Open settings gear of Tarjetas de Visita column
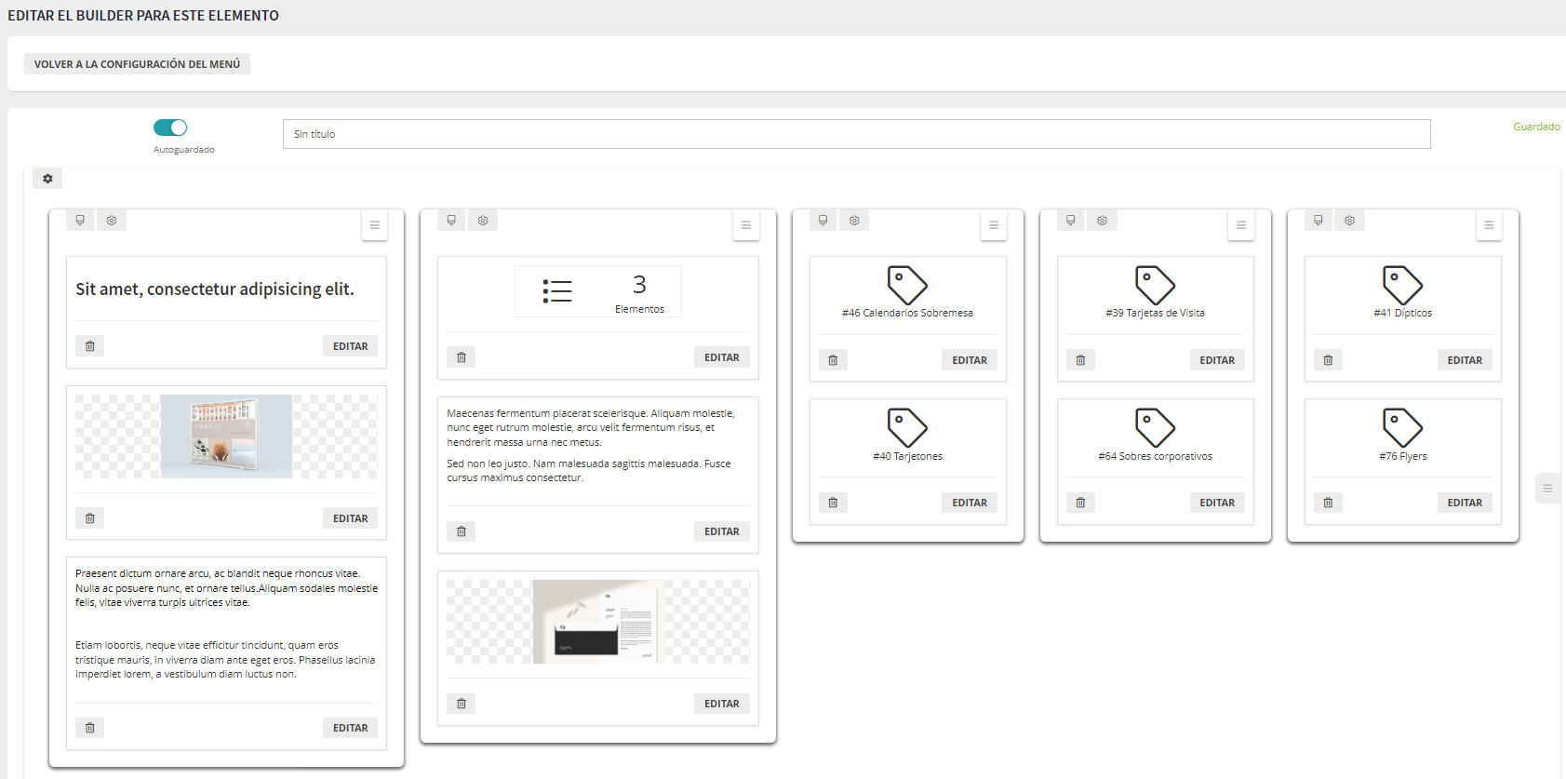The image size is (1566, 779). [x=1102, y=221]
